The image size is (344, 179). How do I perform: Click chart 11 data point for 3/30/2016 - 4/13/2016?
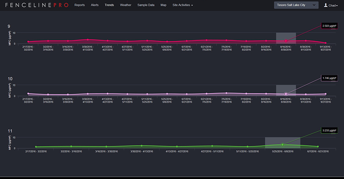(x=142, y=145)
